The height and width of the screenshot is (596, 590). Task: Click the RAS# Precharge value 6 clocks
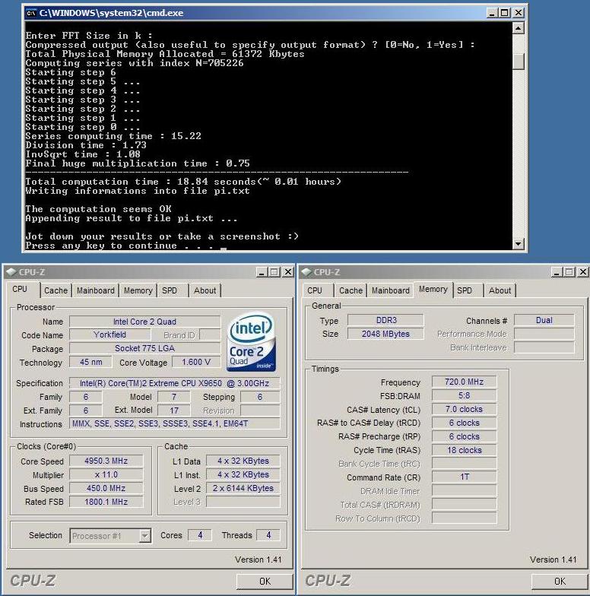464,436
